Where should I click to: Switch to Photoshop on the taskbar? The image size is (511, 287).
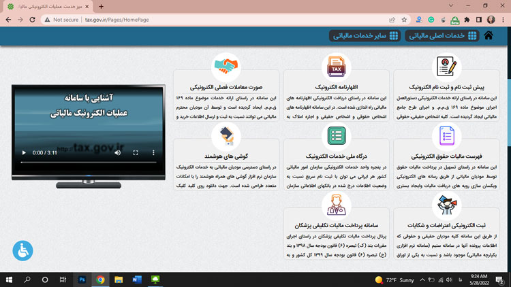pos(82,280)
